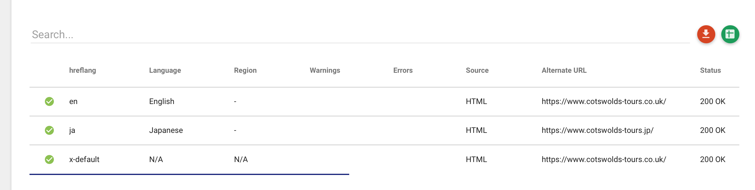Select the Japanese language cell
Screen dimensions: 755x190
[166, 130]
